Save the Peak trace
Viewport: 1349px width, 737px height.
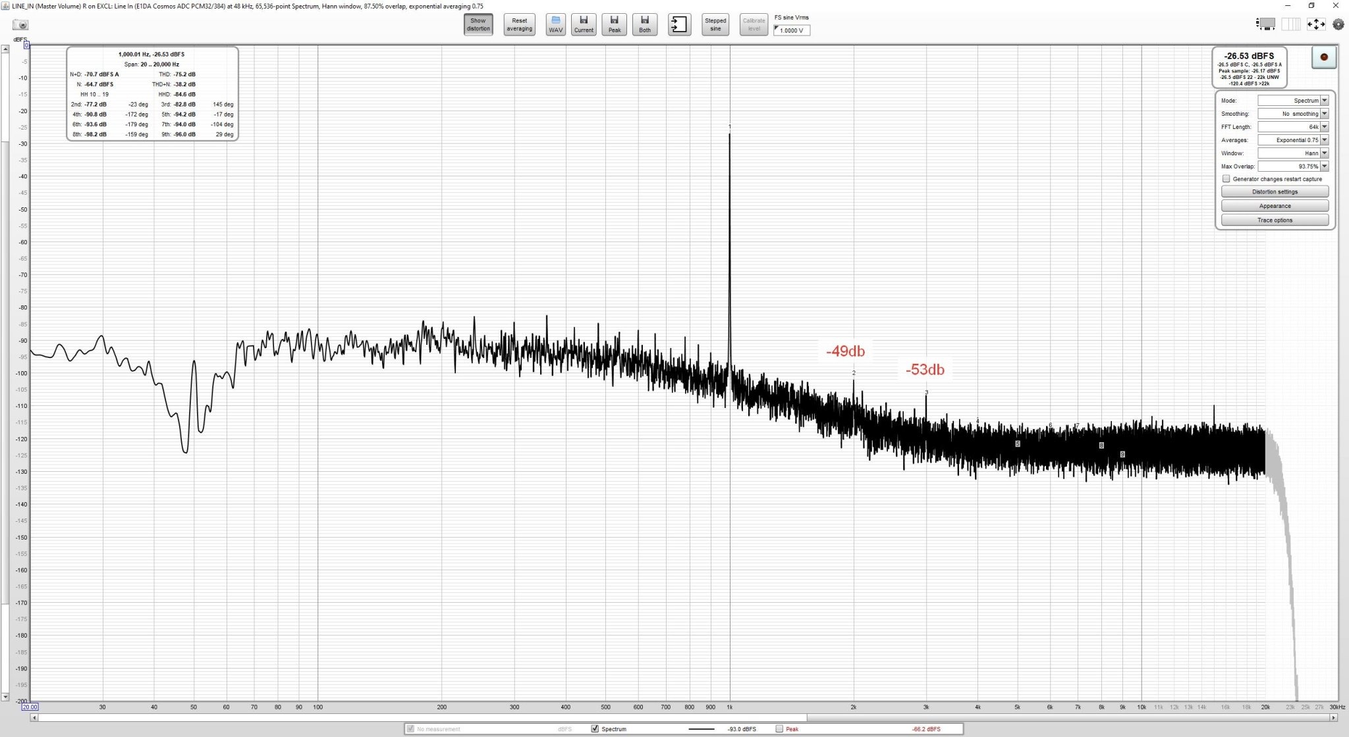tap(614, 24)
